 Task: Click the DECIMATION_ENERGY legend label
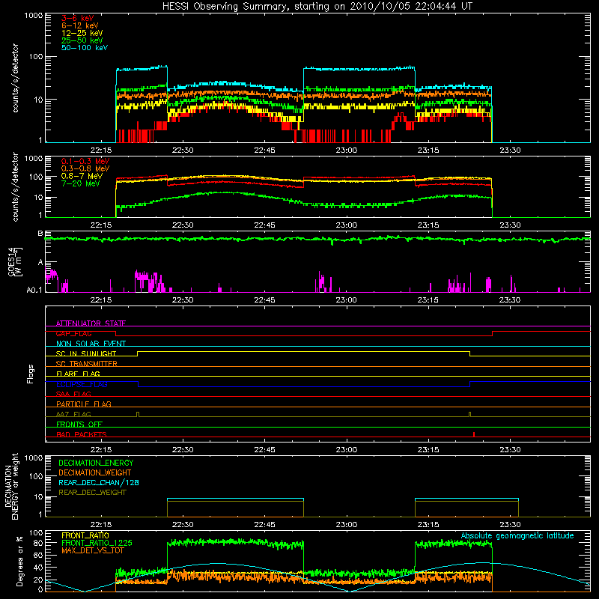tap(96, 463)
